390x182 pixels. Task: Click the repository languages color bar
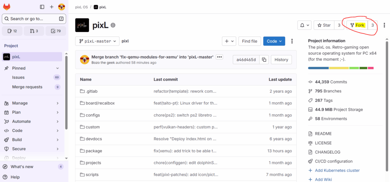(340, 68)
